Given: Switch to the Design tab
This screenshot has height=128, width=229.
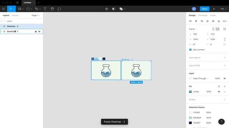Looking at the screenshot, I should coord(192,15).
